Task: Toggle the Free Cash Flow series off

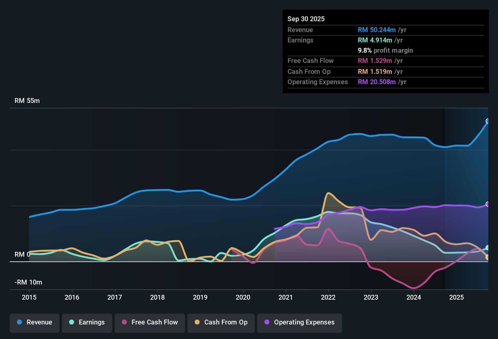Action: 150,322
